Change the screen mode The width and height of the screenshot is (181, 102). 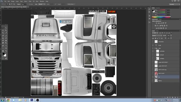tap(6, 58)
